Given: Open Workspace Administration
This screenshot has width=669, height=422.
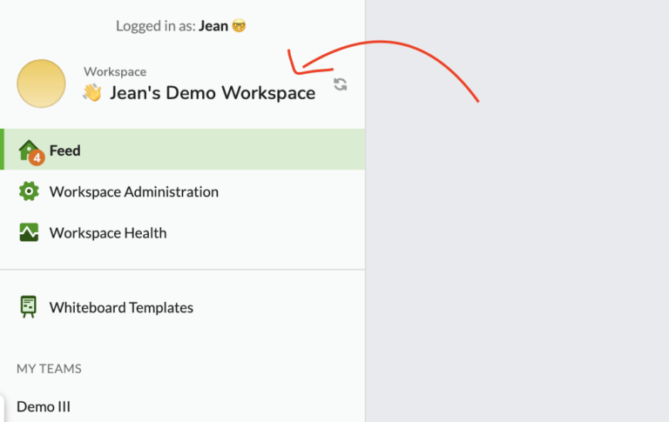Looking at the screenshot, I should click(183, 191).
